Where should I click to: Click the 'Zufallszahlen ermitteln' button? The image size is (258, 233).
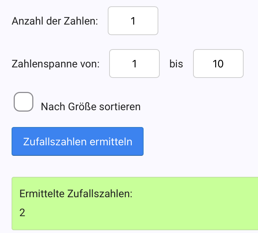pyautogui.click(x=78, y=141)
